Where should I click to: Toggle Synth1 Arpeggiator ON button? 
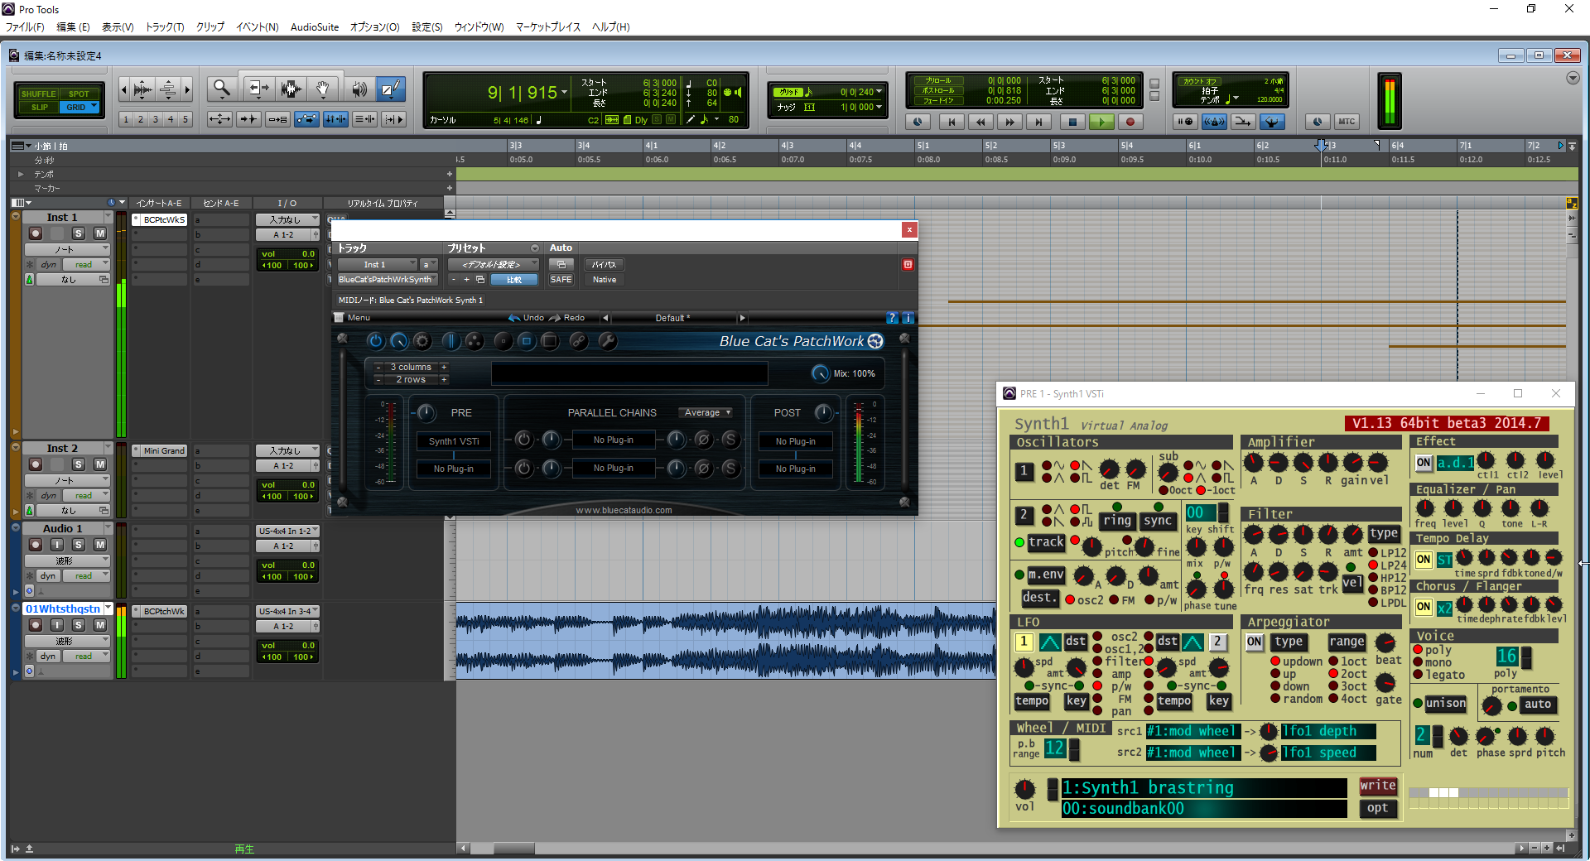(x=1255, y=642)
